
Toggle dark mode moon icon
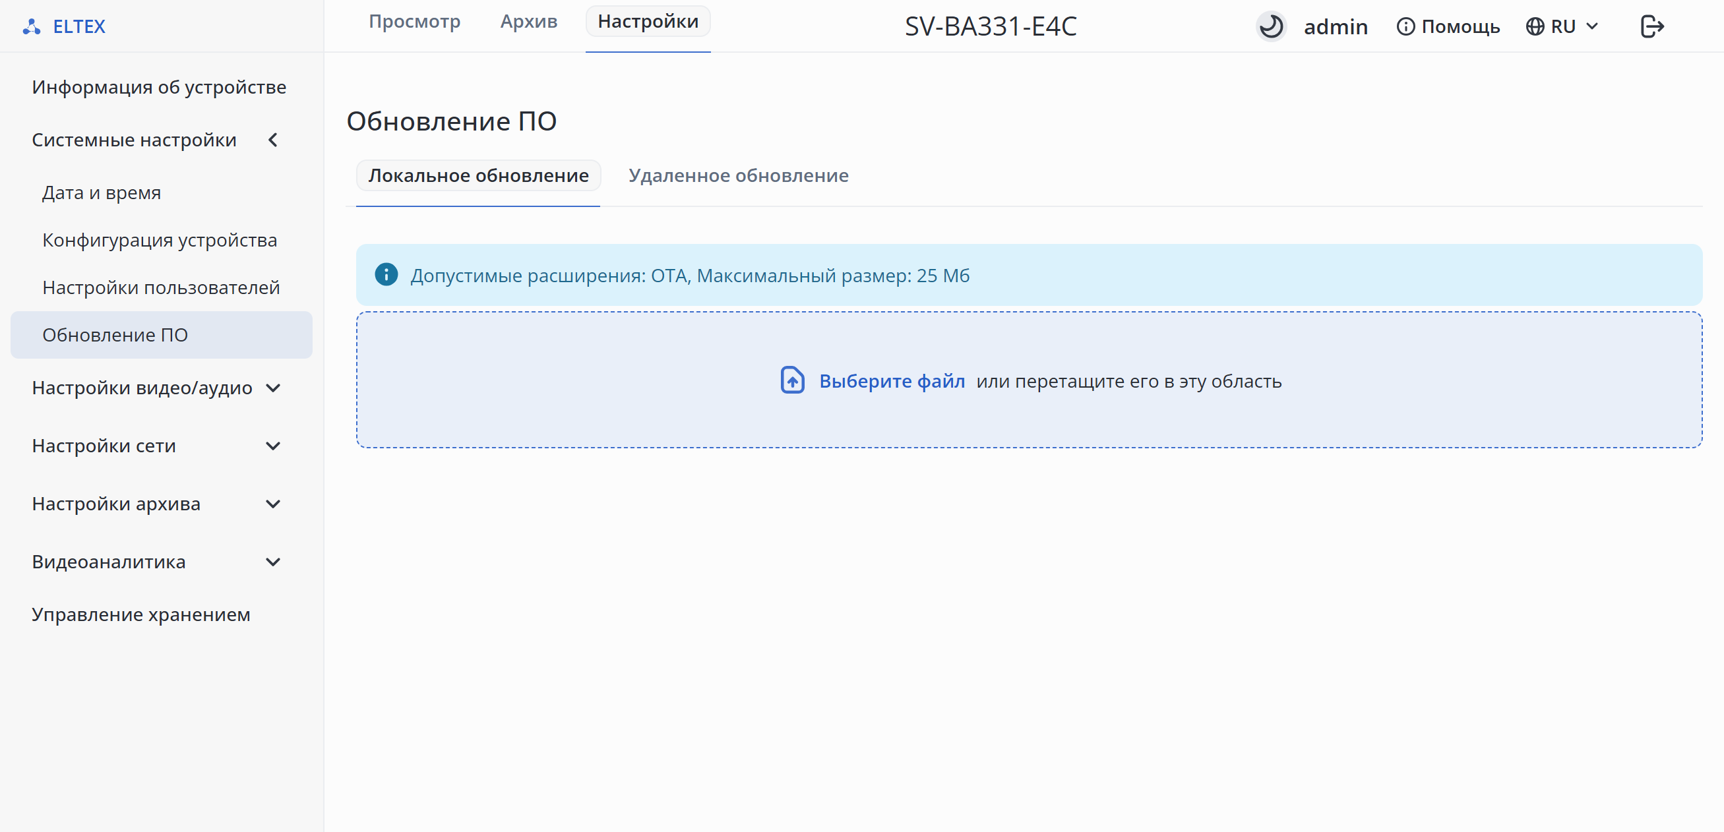(1270, 27)
